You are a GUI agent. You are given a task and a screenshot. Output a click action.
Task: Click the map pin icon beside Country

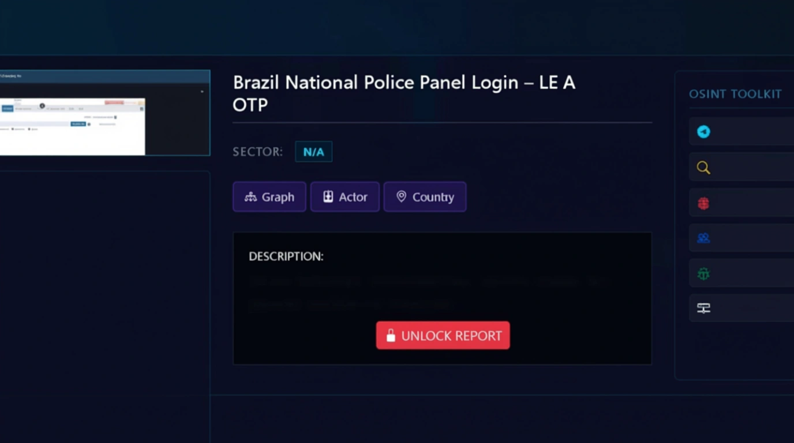click(x=401, y=197)
